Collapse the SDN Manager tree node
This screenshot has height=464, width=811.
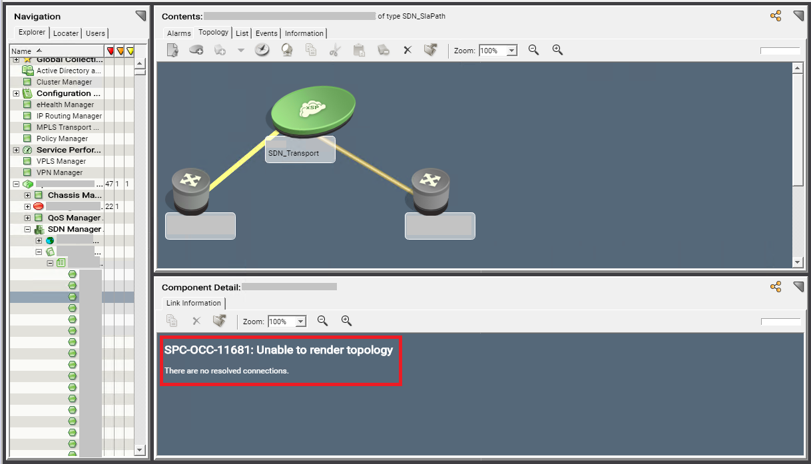27,229
